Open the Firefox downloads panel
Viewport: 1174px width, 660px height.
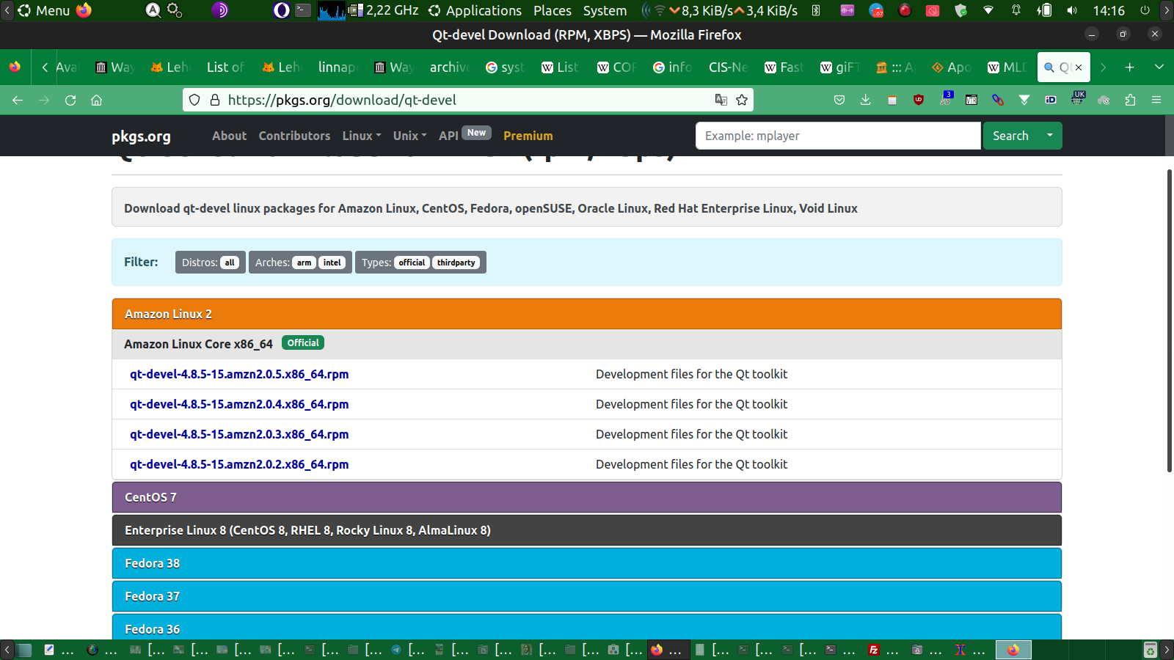click(866, 100)
